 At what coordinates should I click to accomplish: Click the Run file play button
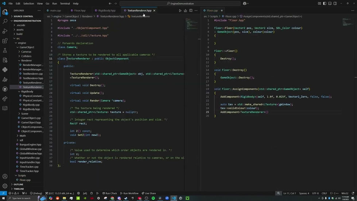click(180, 11)
